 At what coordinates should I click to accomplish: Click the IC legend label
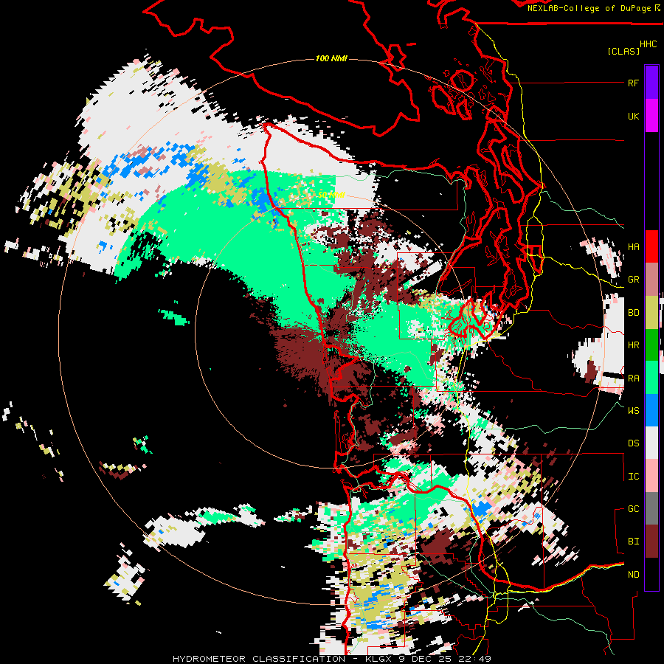coord(633,476)
